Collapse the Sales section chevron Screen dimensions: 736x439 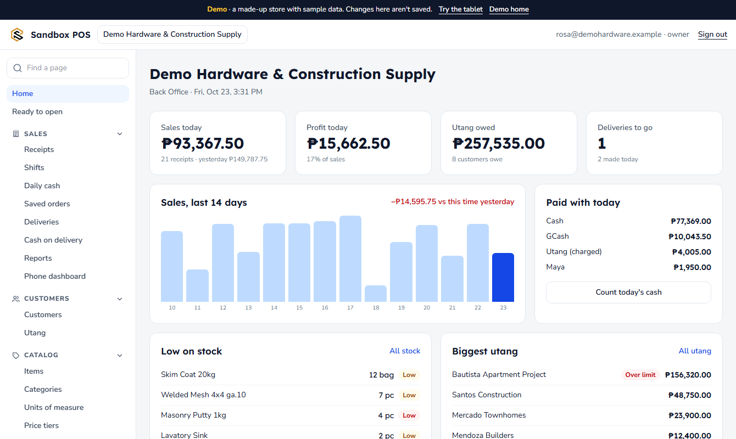coord(120,134)
